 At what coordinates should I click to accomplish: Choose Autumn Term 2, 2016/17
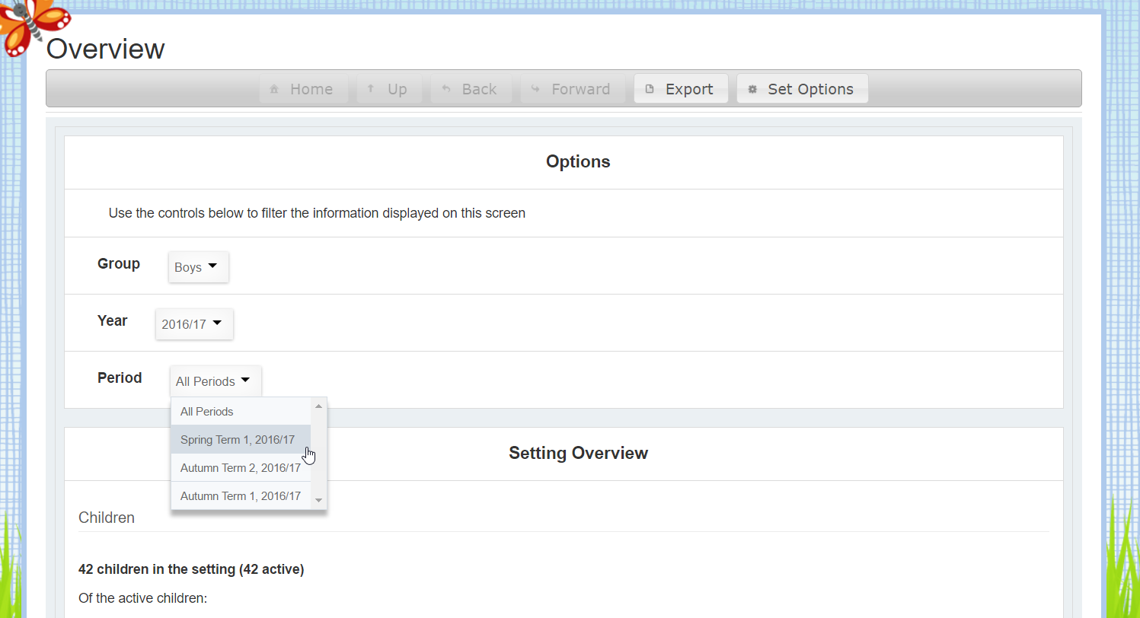[241, 467]
